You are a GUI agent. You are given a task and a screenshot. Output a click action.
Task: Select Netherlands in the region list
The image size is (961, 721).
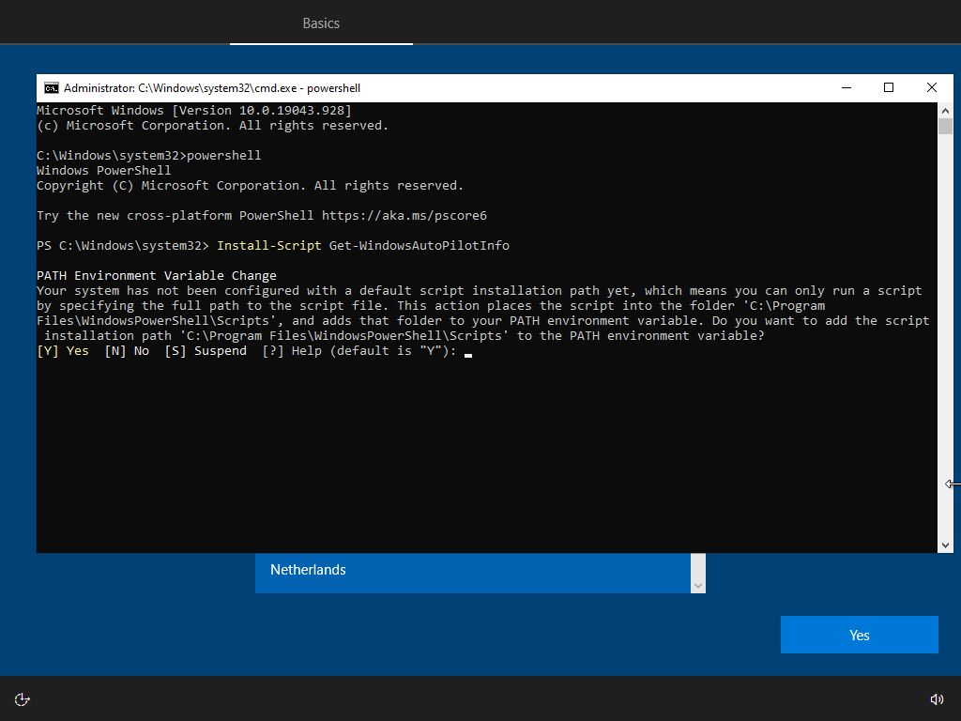pyautogui.click(x=473, y=572)
